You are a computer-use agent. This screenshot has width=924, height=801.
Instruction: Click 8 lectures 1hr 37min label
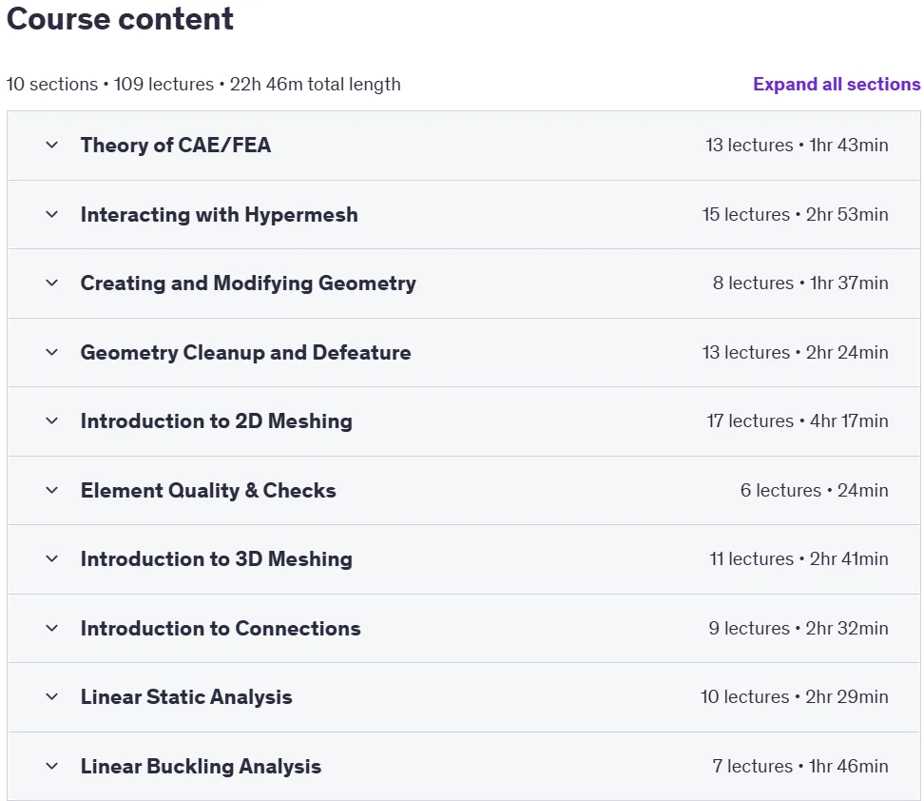pos(800,283)
